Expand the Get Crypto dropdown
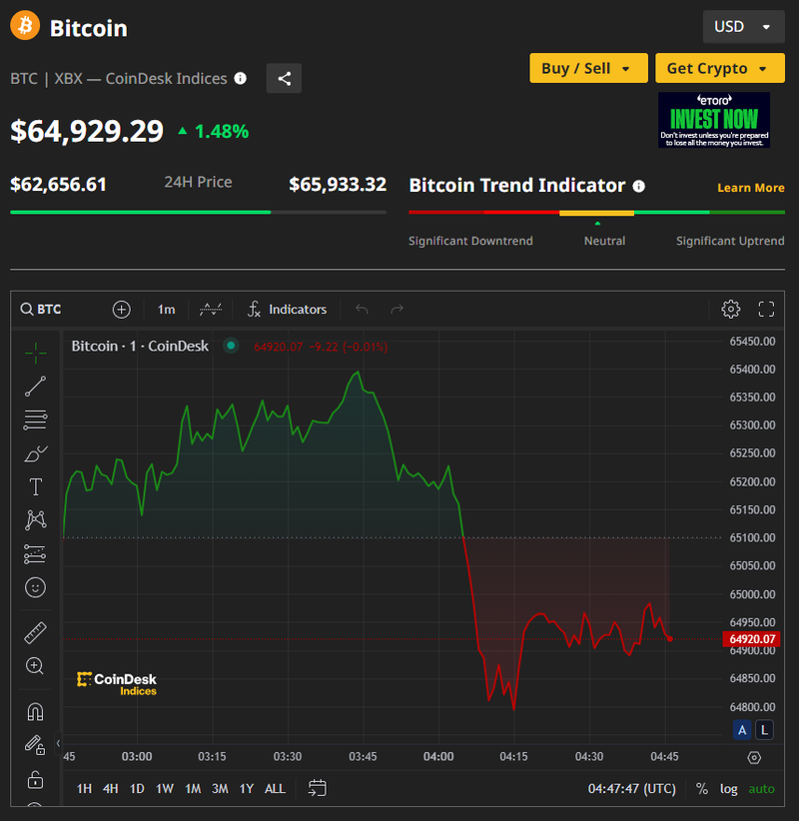The height and width of the screenshot is (821, 799). click(719, 68)
